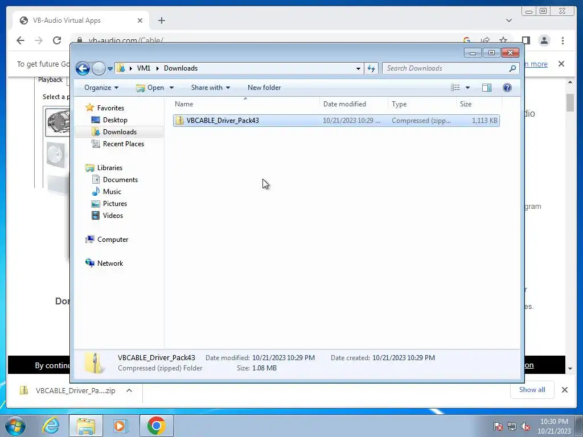
Task: Sort by the Size column
Action: (x=479, y=104)
